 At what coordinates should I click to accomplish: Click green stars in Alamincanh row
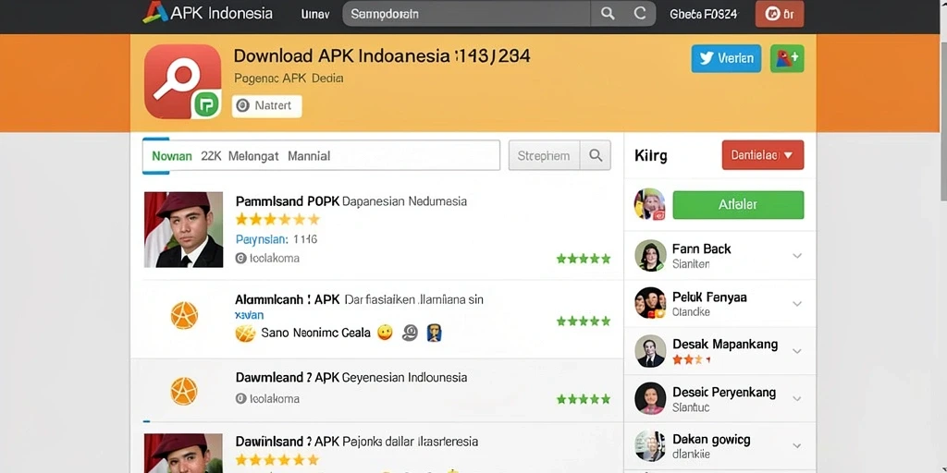[x=584, y=321]
